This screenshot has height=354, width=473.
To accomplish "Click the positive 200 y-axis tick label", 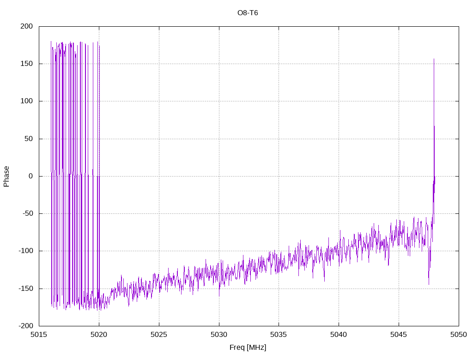I will pyautogui.click(x=26, y=26).
